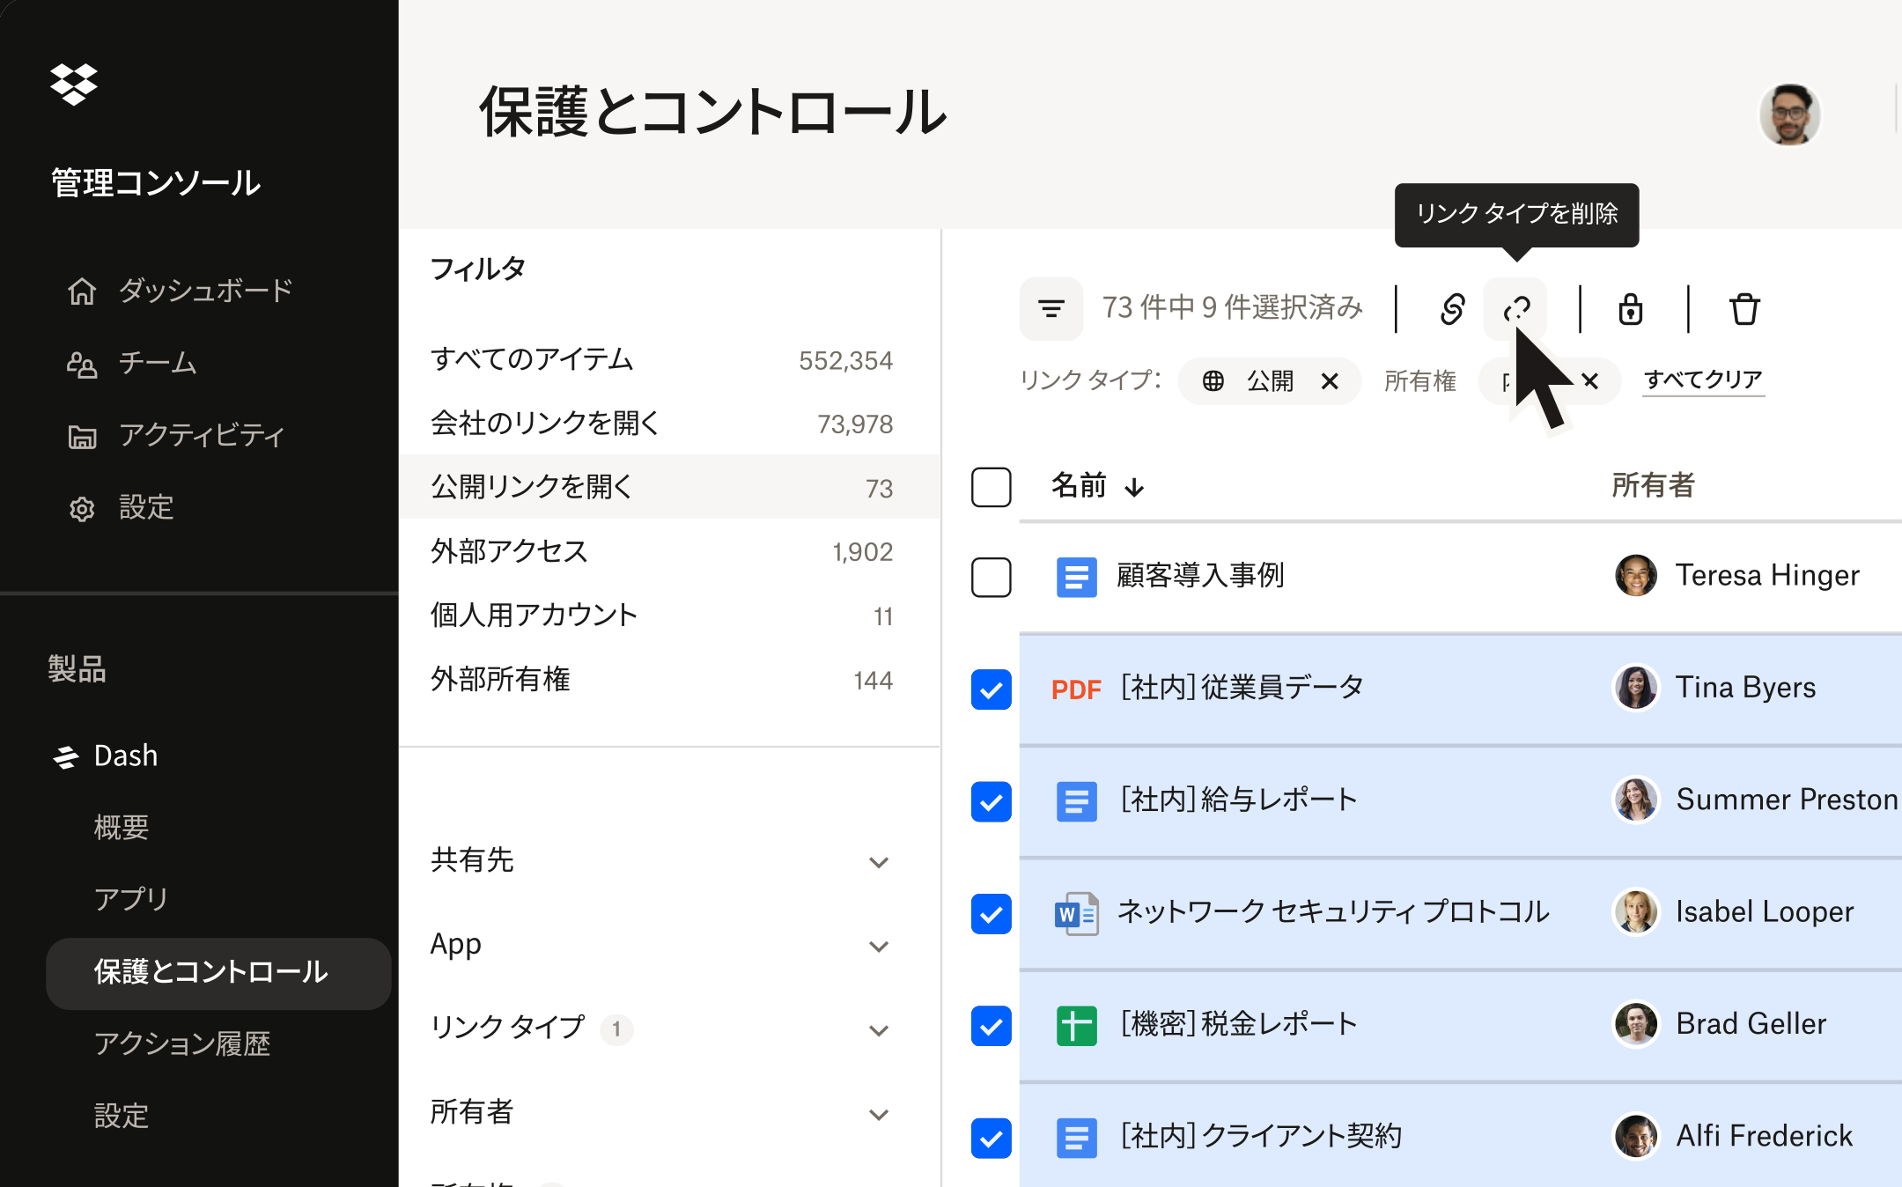1902x1187 pixels.
Task: Uncheck the [社内] 従業員データ checkbox
Action: click(x=991, y=689)
